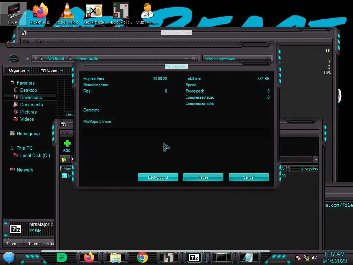The height and width of the screenshot is (265, 353).
Task: Open VM0Technic desktop icon
Action: (x=148, y=14)
